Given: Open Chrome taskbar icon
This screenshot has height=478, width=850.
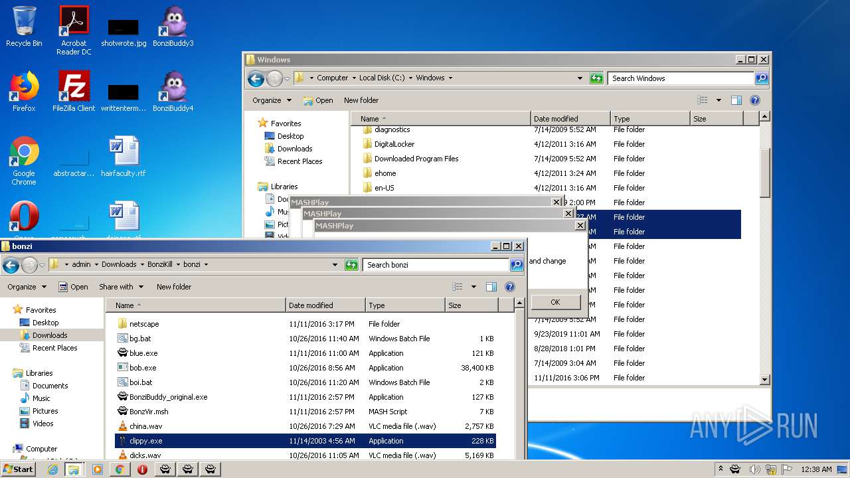Looking at the screenshot, I should (x=120, y=469).
